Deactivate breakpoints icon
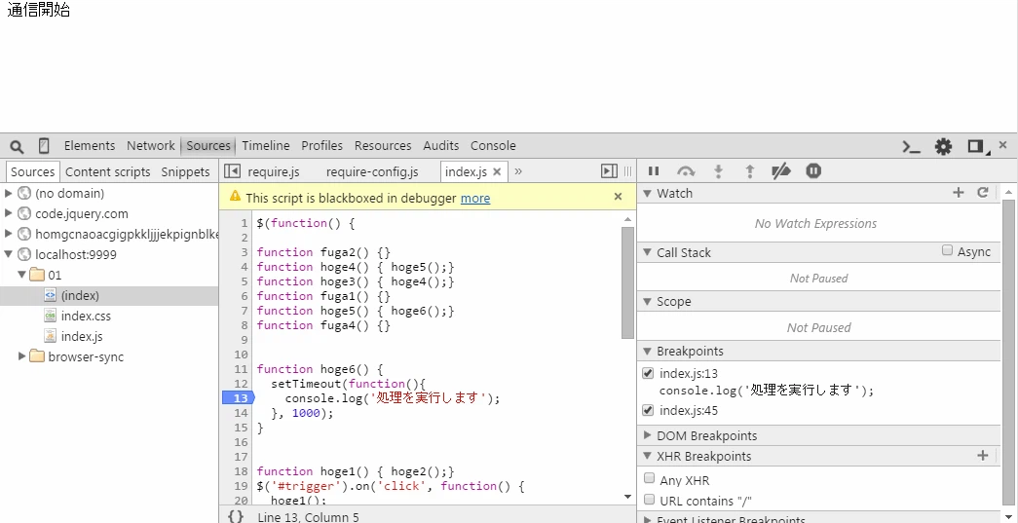 781,171
